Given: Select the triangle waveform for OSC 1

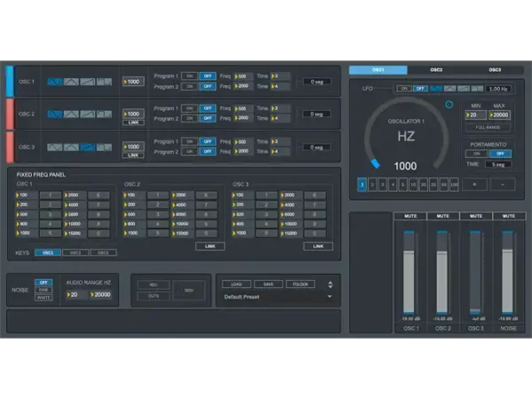Looking at the screenshot, I should tap(71, 82).
